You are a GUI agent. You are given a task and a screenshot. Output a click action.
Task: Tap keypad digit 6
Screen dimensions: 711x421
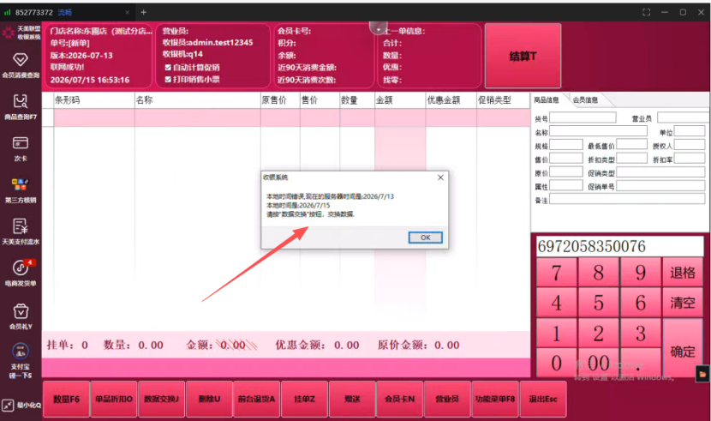coord(640,303)
